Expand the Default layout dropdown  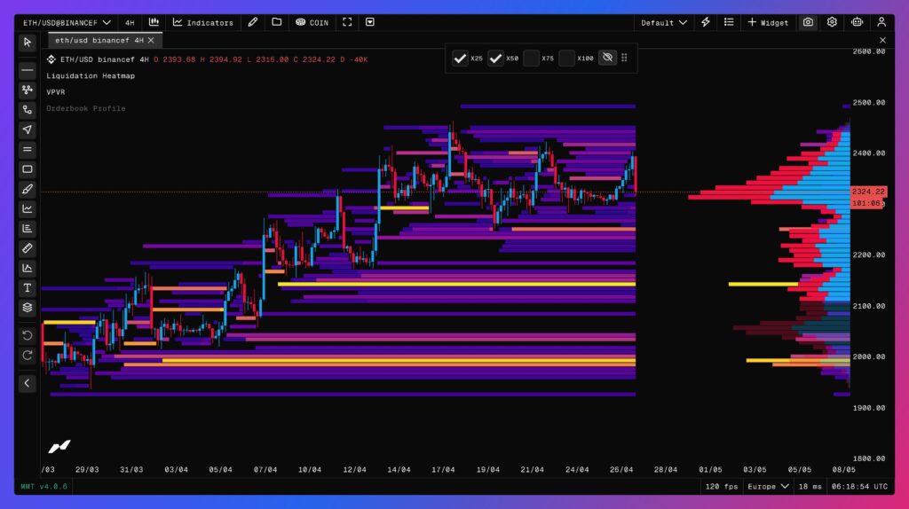[664, 22]
